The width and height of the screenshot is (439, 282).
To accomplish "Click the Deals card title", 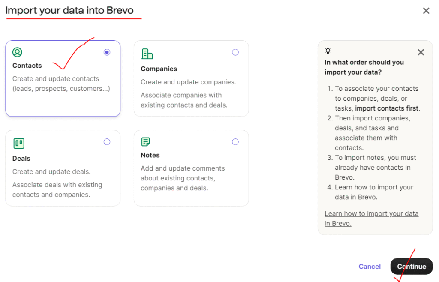I will (x=21, y=159).
